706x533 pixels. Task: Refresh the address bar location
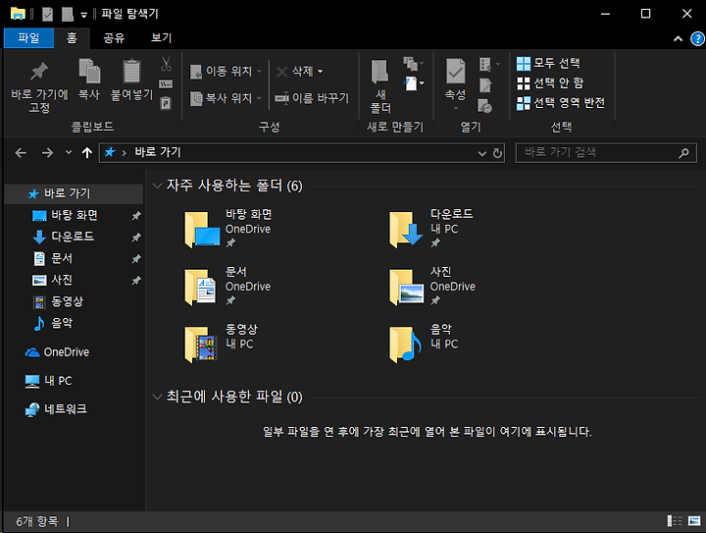[497, 153]
